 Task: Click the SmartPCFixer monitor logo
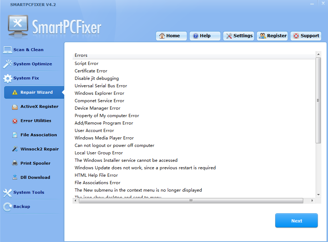pos(18,26)
